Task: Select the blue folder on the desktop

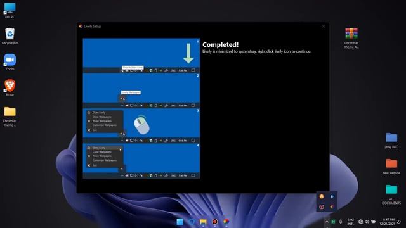Action: (391, 141)
